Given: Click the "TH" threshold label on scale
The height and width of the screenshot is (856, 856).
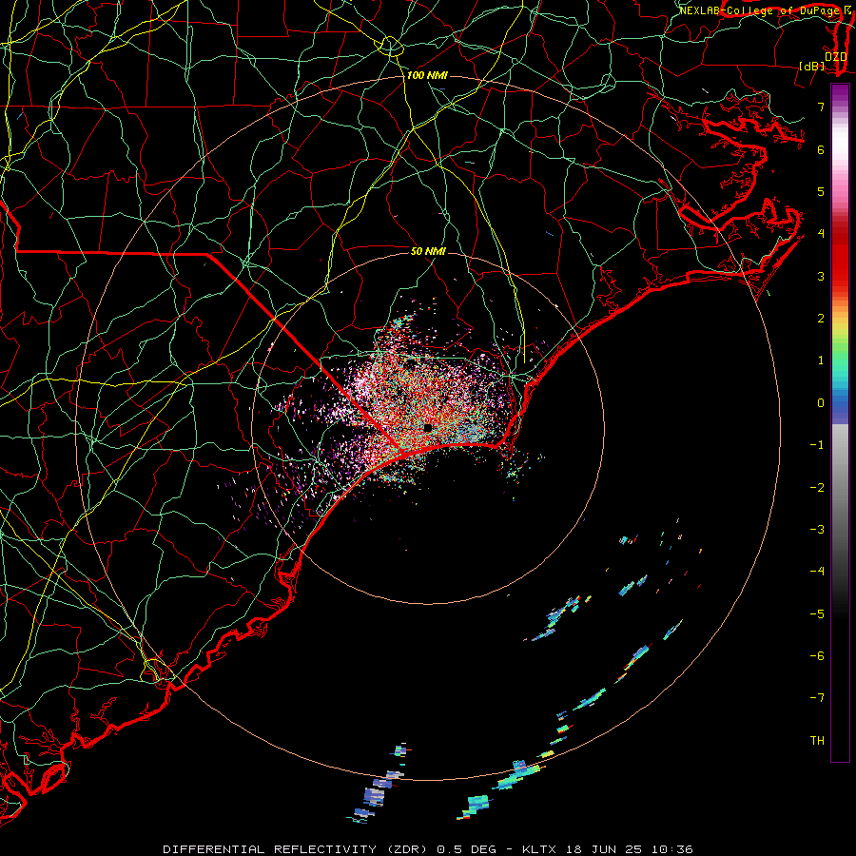Looking at the screenshot, I should click(817, 741).
